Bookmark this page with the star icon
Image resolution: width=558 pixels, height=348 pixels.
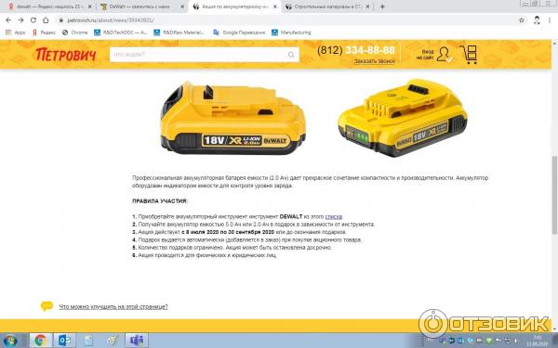522,20
